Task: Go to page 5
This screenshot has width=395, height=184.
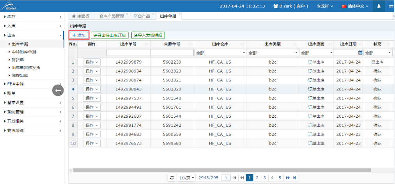Action: [x=280, y=178]
